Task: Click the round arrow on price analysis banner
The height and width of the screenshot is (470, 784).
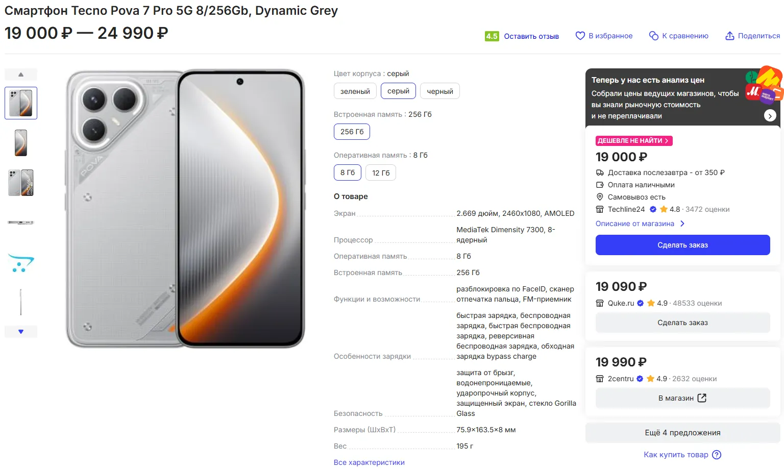Action: pos(770,116)
